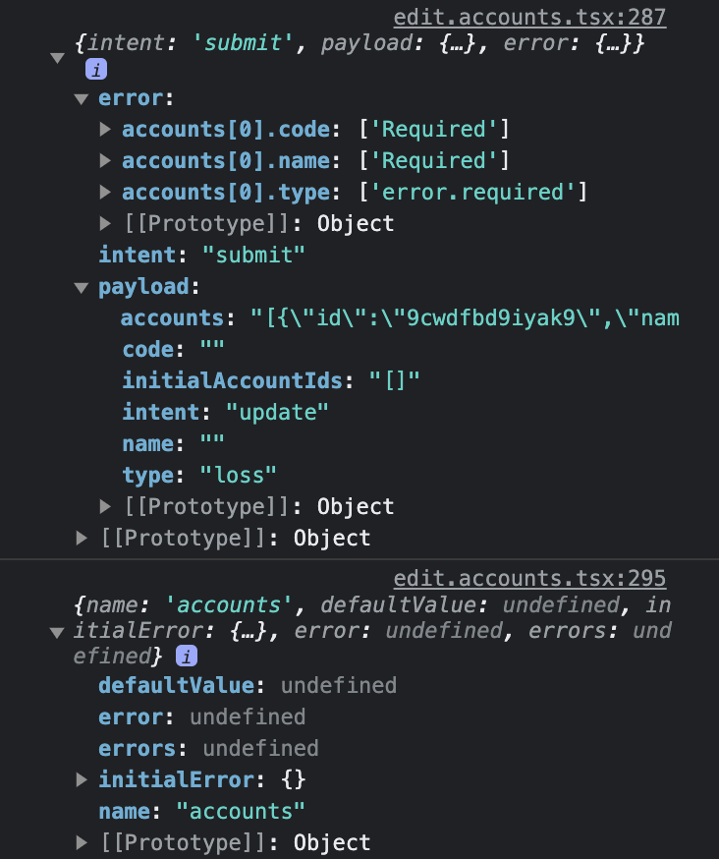
Task: Click the info badge beside the second log entry
Action: tap(188, 657)
